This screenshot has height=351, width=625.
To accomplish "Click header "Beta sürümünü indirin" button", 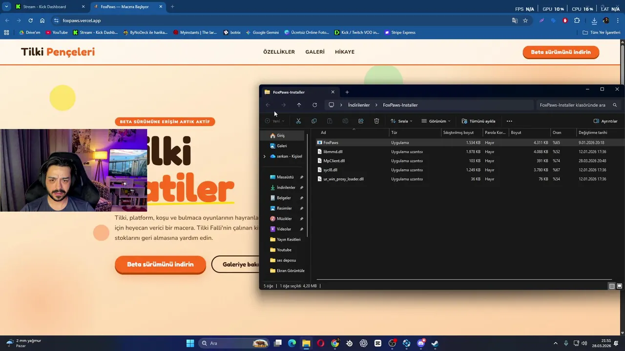I will 561,52.
